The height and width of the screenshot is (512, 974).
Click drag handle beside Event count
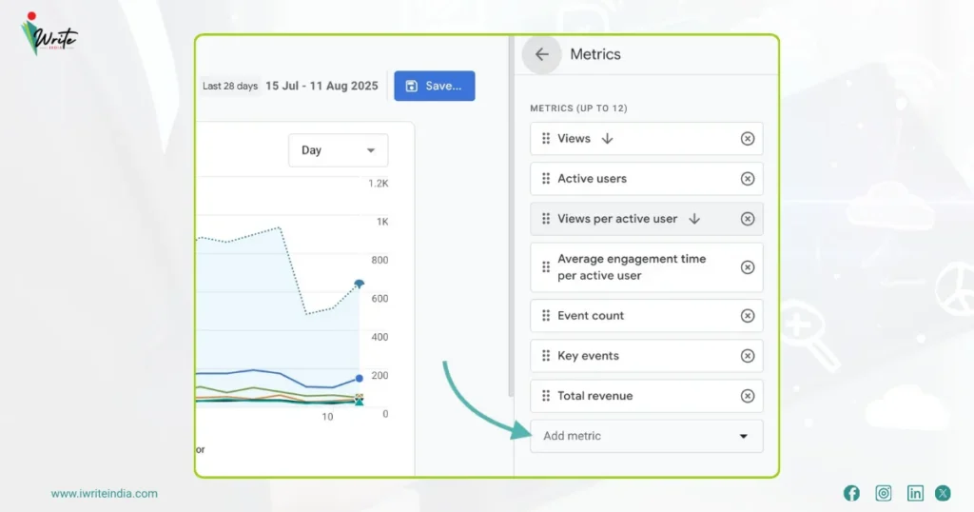(546, 316)
